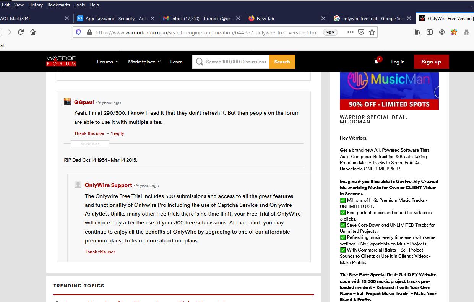This screenshot has width=474, height=302.
Task: View site security lock information
Action: pos(89,32)
